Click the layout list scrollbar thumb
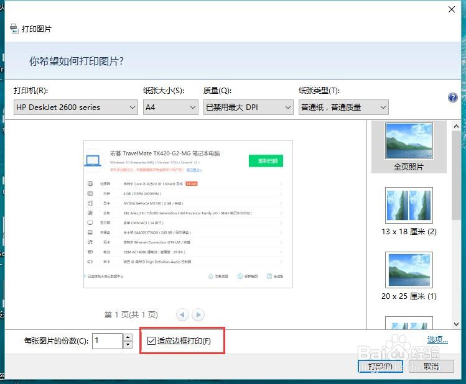The width and height of the screenshot is (466, 384). click(x=456, y=176)
